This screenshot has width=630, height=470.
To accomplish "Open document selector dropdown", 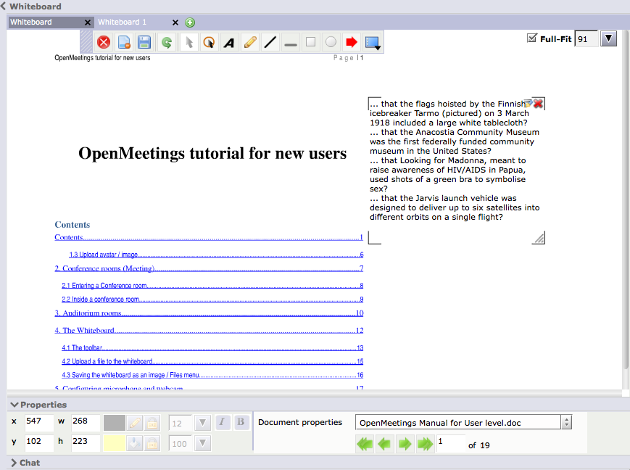I will point(567,422).
